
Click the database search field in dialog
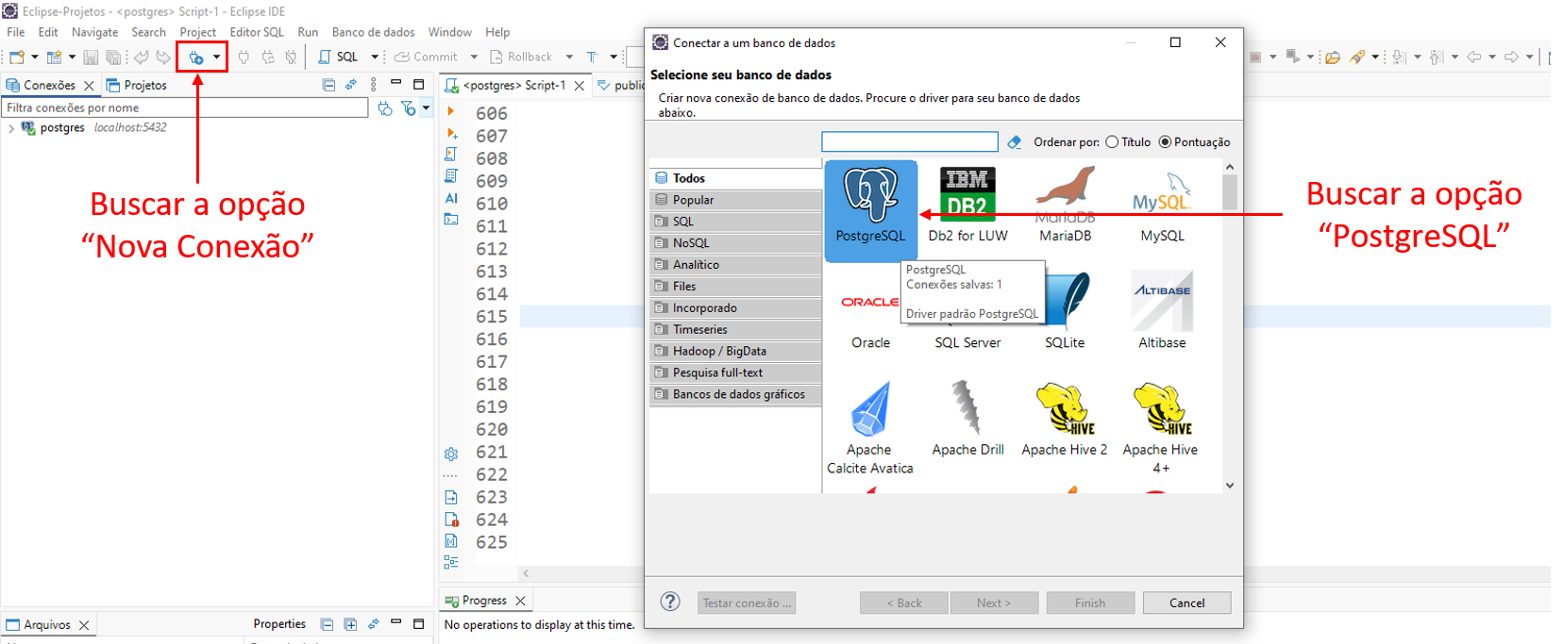pos(909,141)
